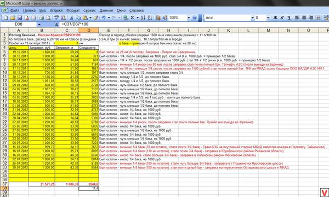329x197 pixels.
Task: Insert a hyperlink with the globe icon
Action: 126,18
